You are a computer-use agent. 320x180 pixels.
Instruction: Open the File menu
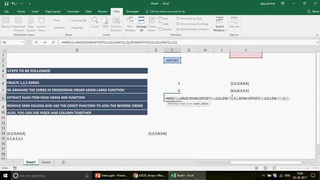(6, 11)
